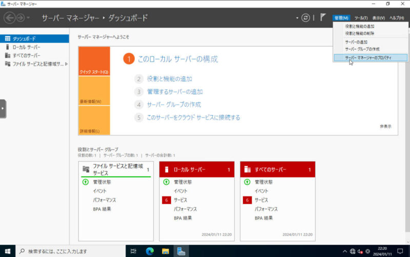
Task: Open パフォーマンス in ローカル サーバー tile
Action: point(185,209)
